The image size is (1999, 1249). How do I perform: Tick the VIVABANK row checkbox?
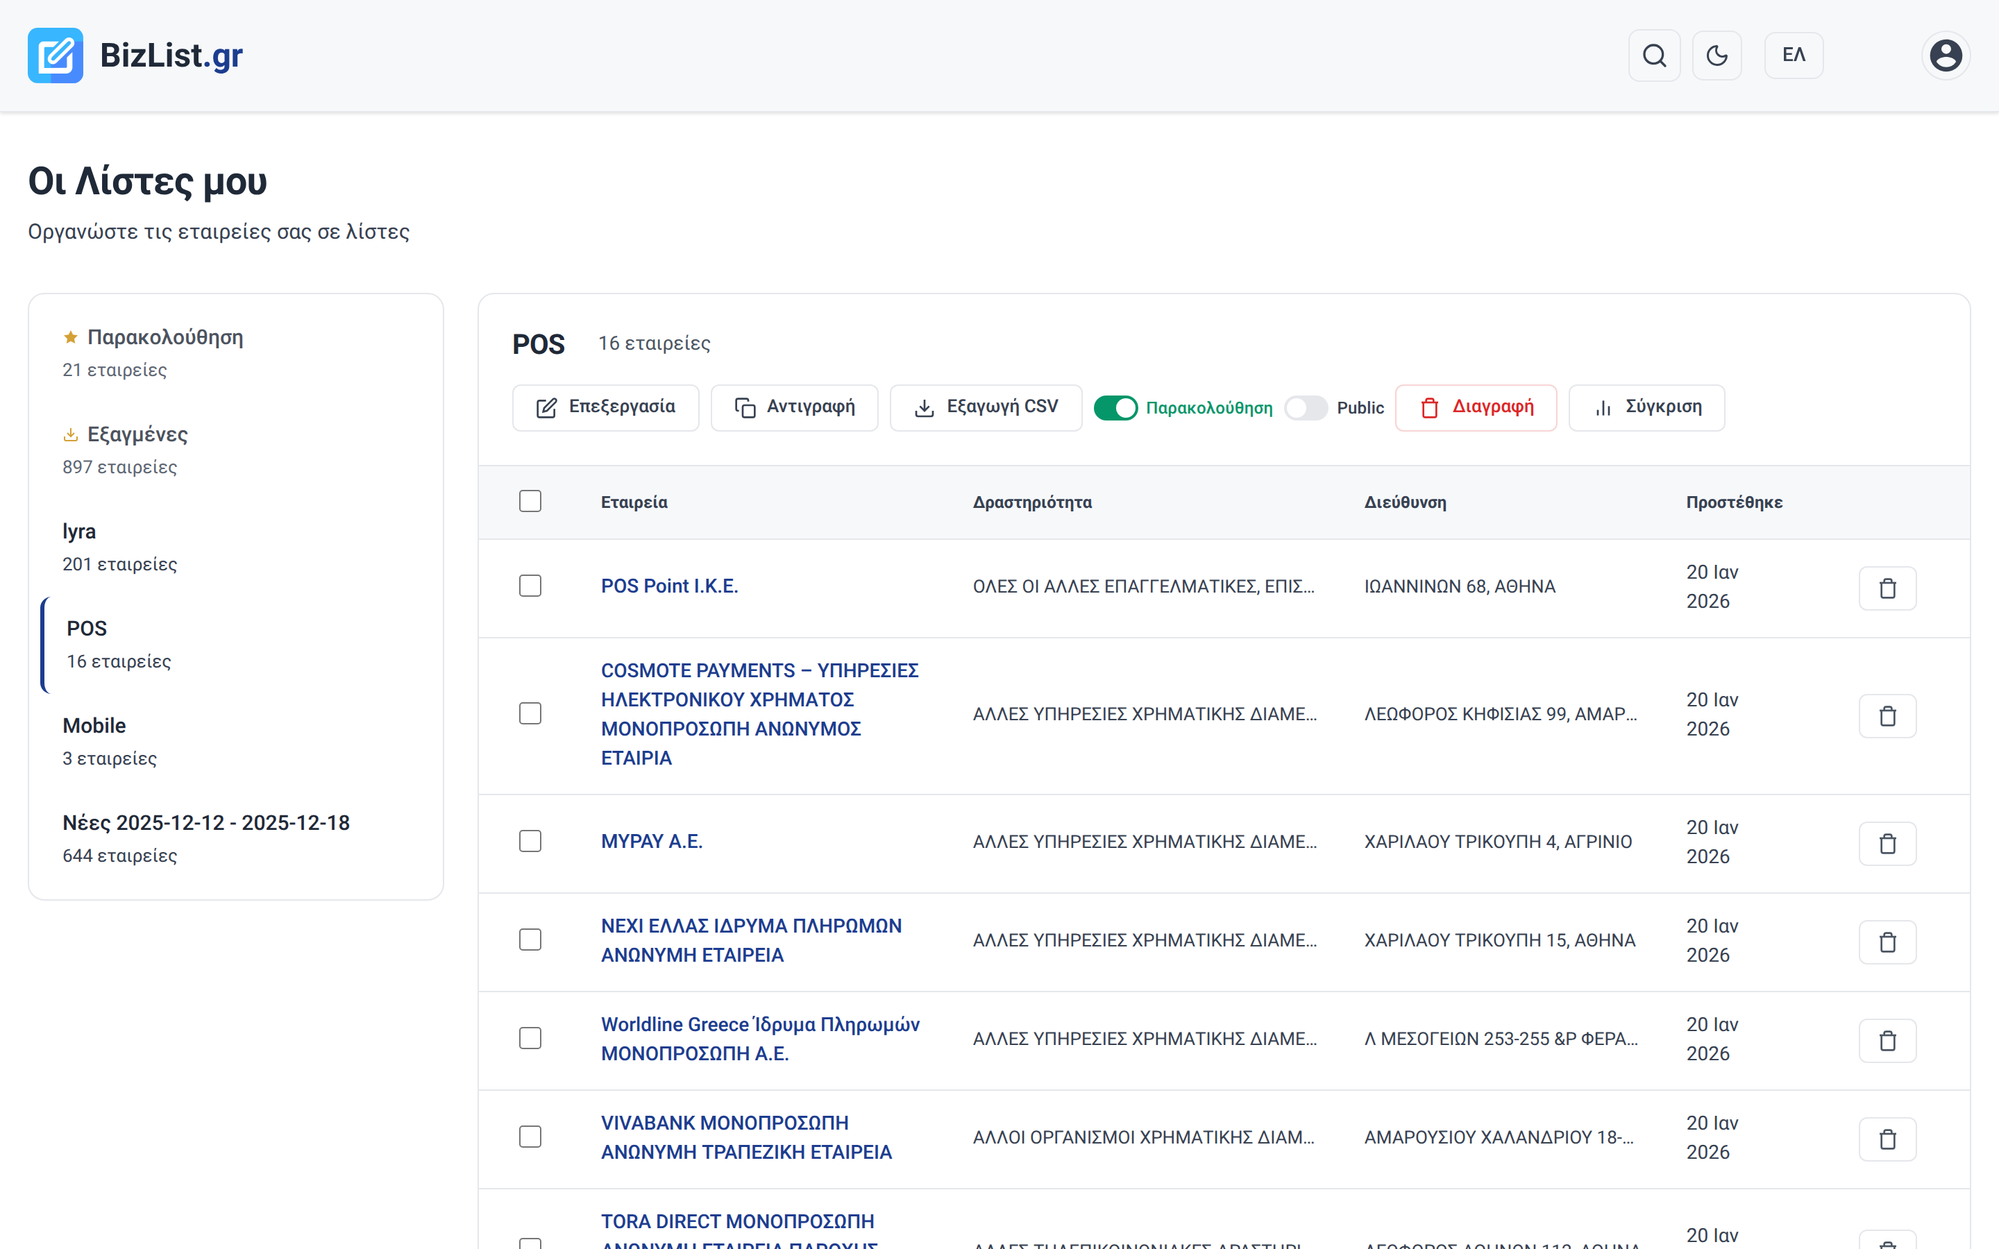(x=530, y=1137)
